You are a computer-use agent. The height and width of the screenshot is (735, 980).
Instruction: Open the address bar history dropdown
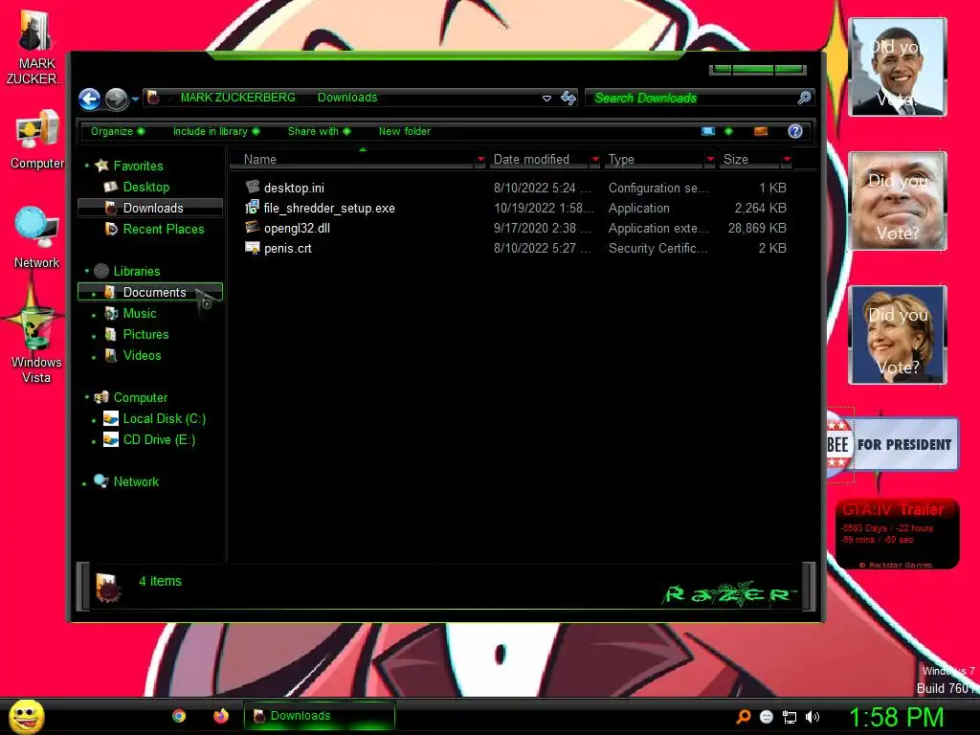[x=546, y=99]
